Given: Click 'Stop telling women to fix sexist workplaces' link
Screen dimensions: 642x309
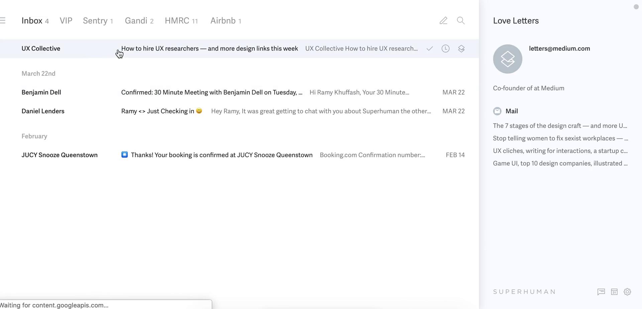Looking at the screenshot, I should coord(560,138).
